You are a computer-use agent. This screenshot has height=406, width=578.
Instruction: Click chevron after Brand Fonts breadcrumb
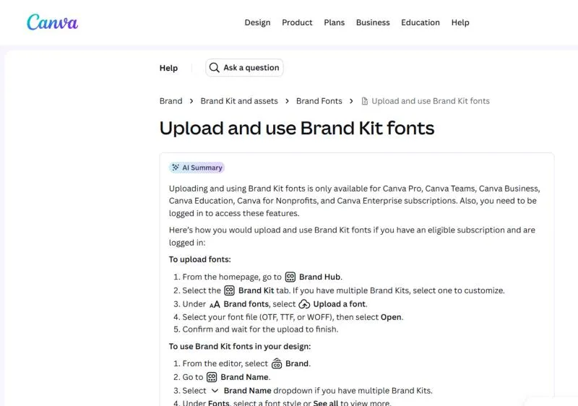coord(351,101)
